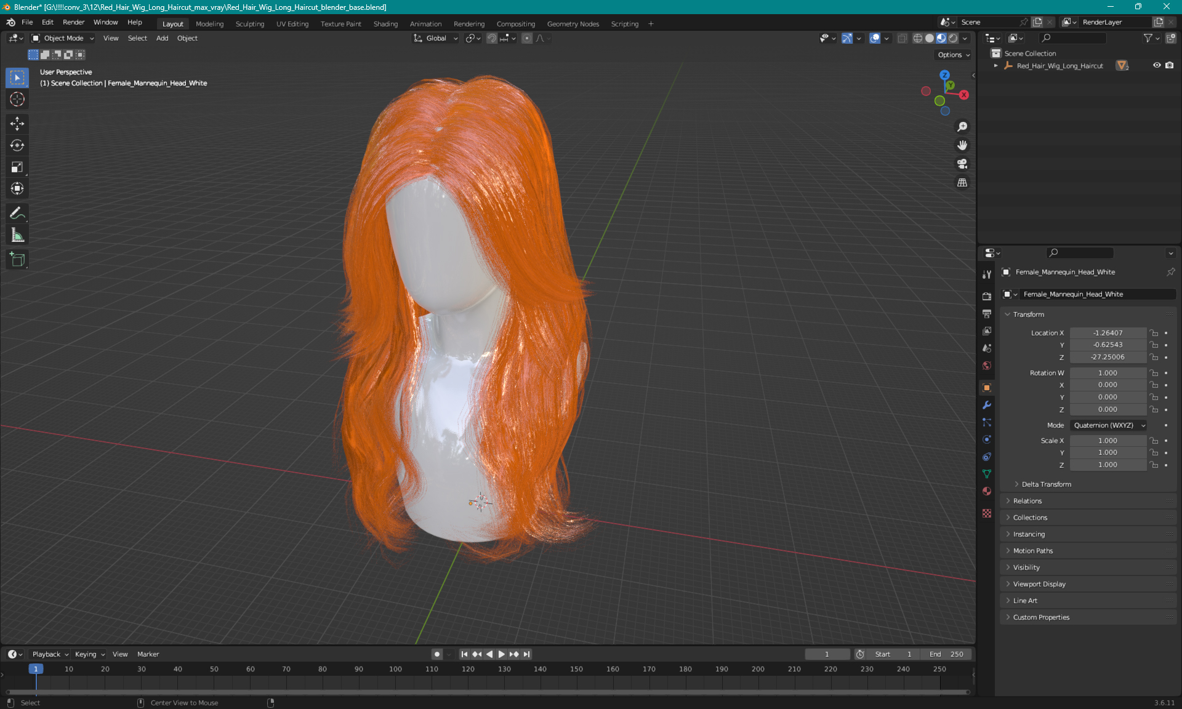Toggle lock for Scale Z
Screen dimensions: 1182x709
[x=1154, y=465]
